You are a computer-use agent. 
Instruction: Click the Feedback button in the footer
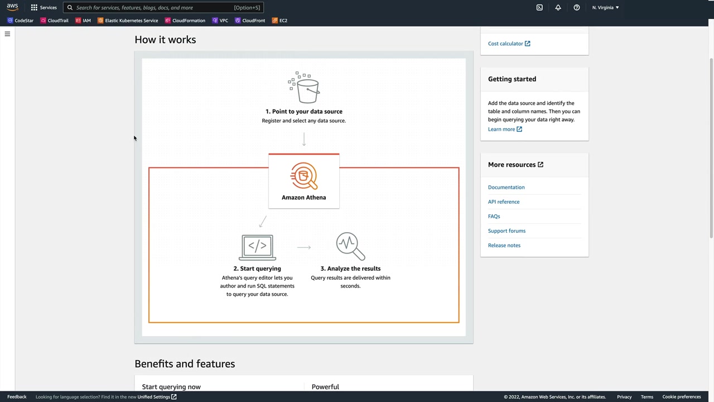[x=17, y=397]
